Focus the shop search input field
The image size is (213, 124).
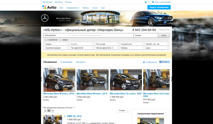[102, 35]
